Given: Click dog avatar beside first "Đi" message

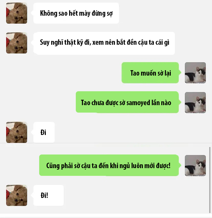Looking at the screenshot, I should point(17,132).
